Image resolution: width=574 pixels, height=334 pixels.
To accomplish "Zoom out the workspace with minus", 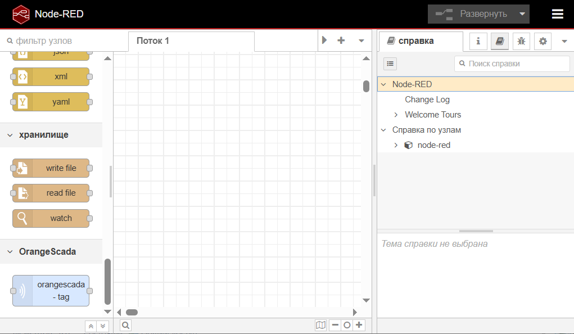I will pyautogui.click(x=335, y=325).
